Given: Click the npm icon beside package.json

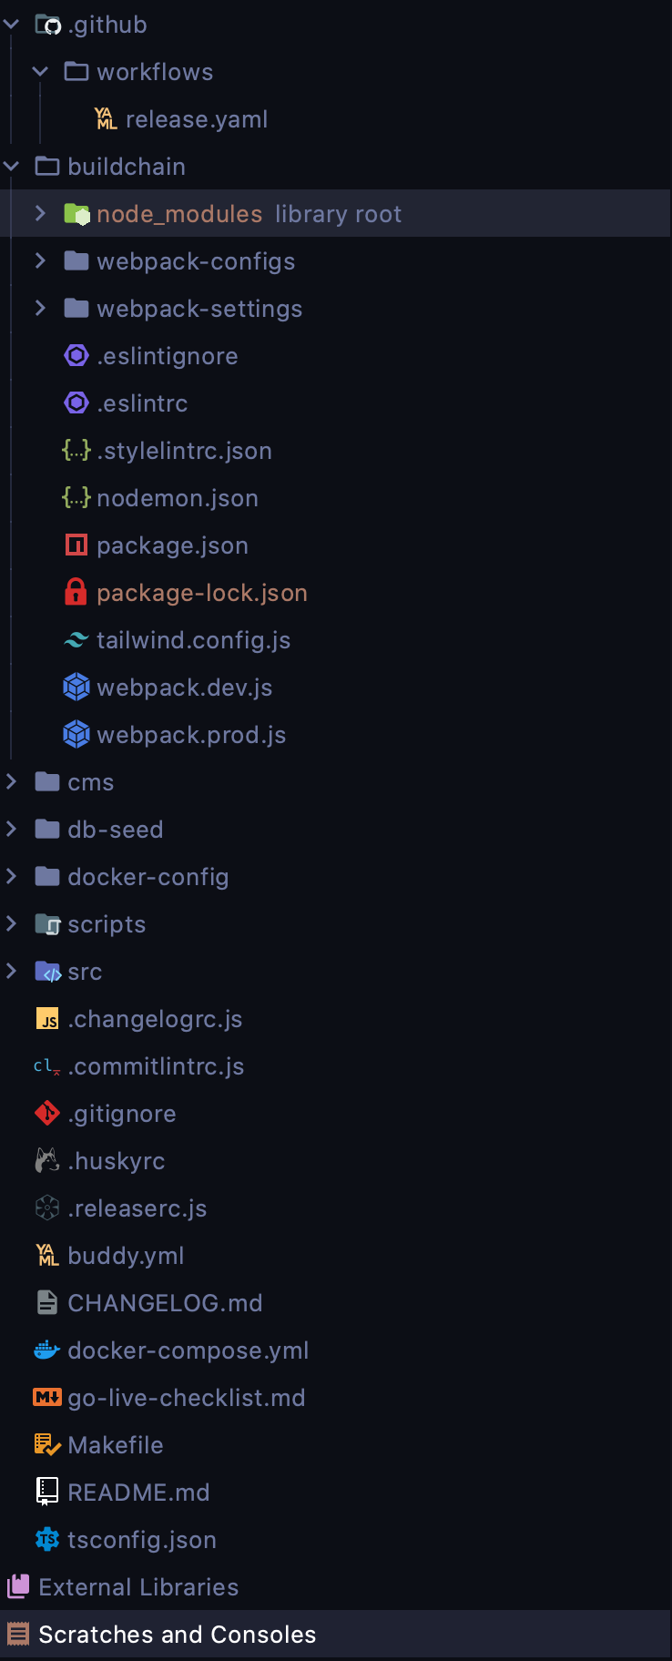Looking at the screenshot, I should click(x=76, y=545).
